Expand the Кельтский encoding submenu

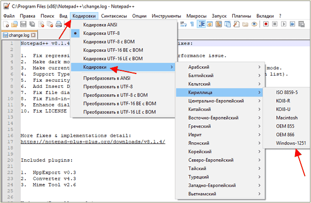point(220,84)
